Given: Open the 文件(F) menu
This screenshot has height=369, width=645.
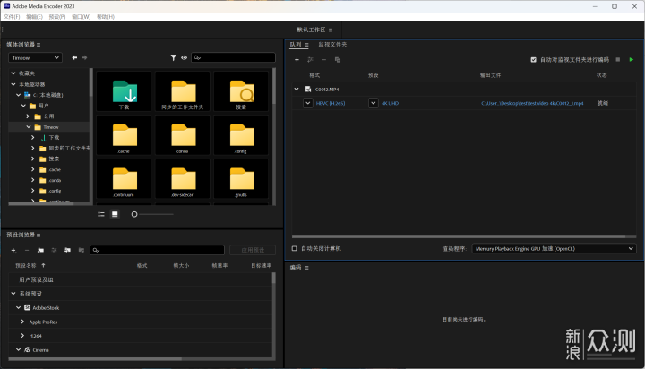Looking at the screenshot, I should (x=12, y=17).
